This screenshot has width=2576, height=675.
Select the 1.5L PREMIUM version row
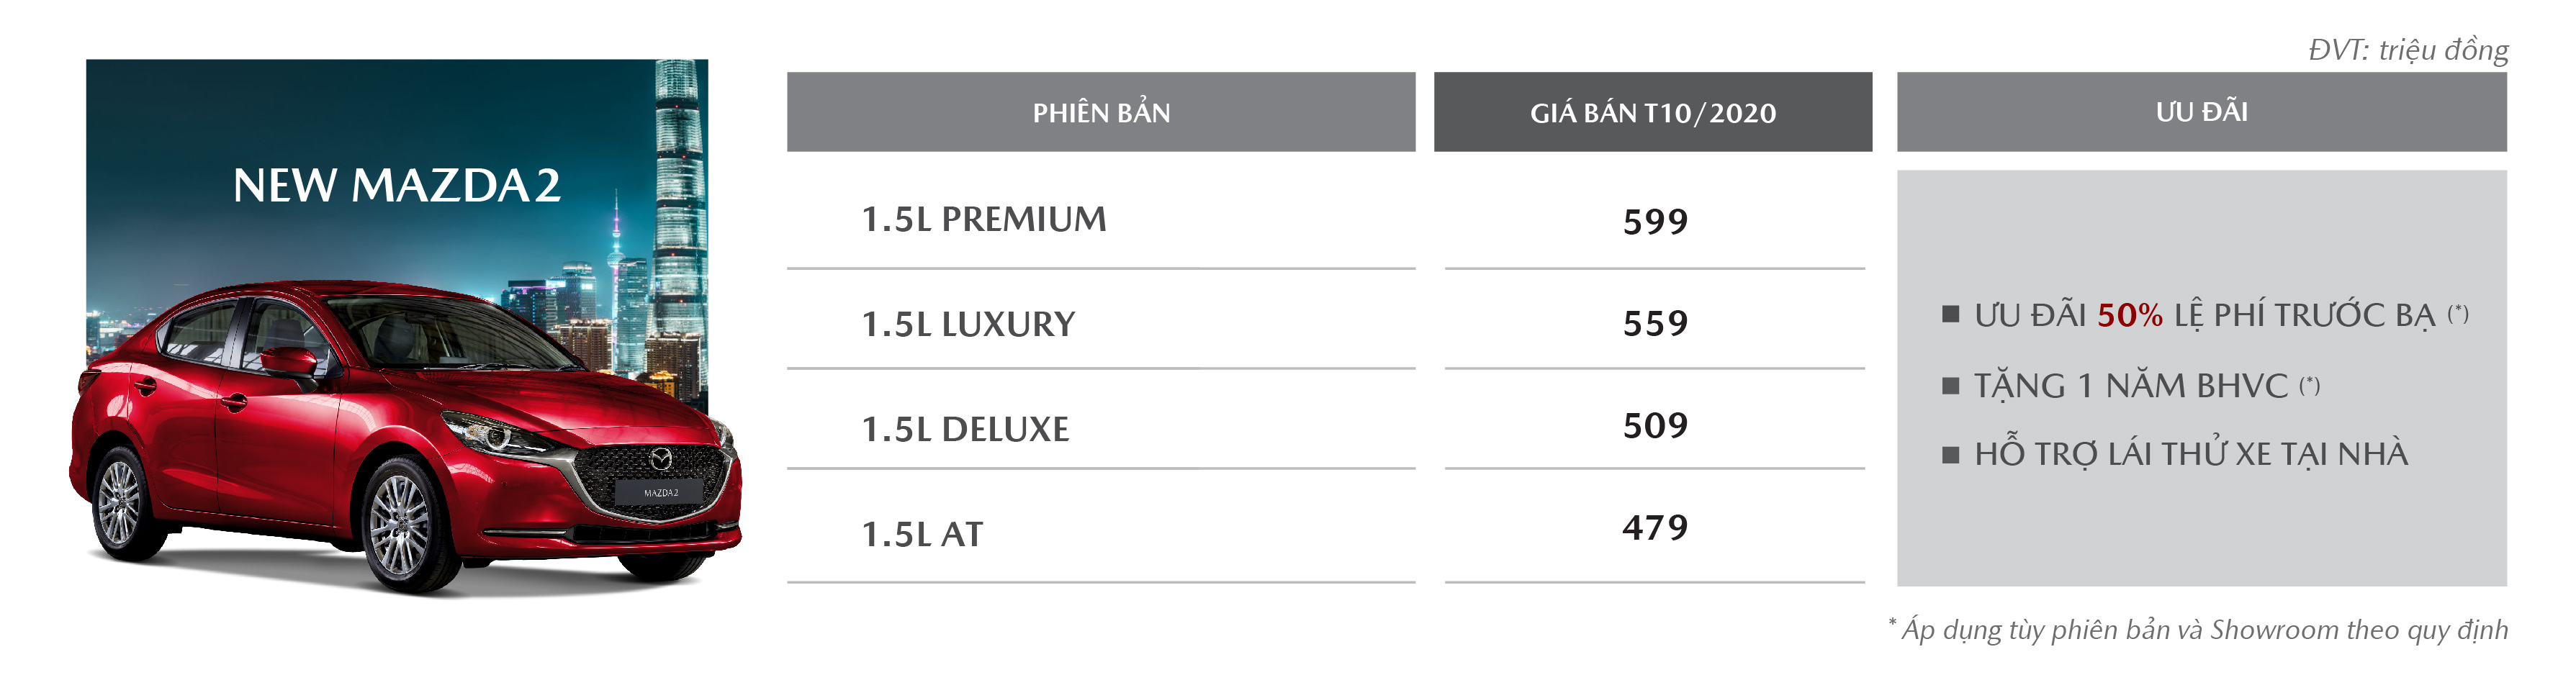coord(1101,219)
